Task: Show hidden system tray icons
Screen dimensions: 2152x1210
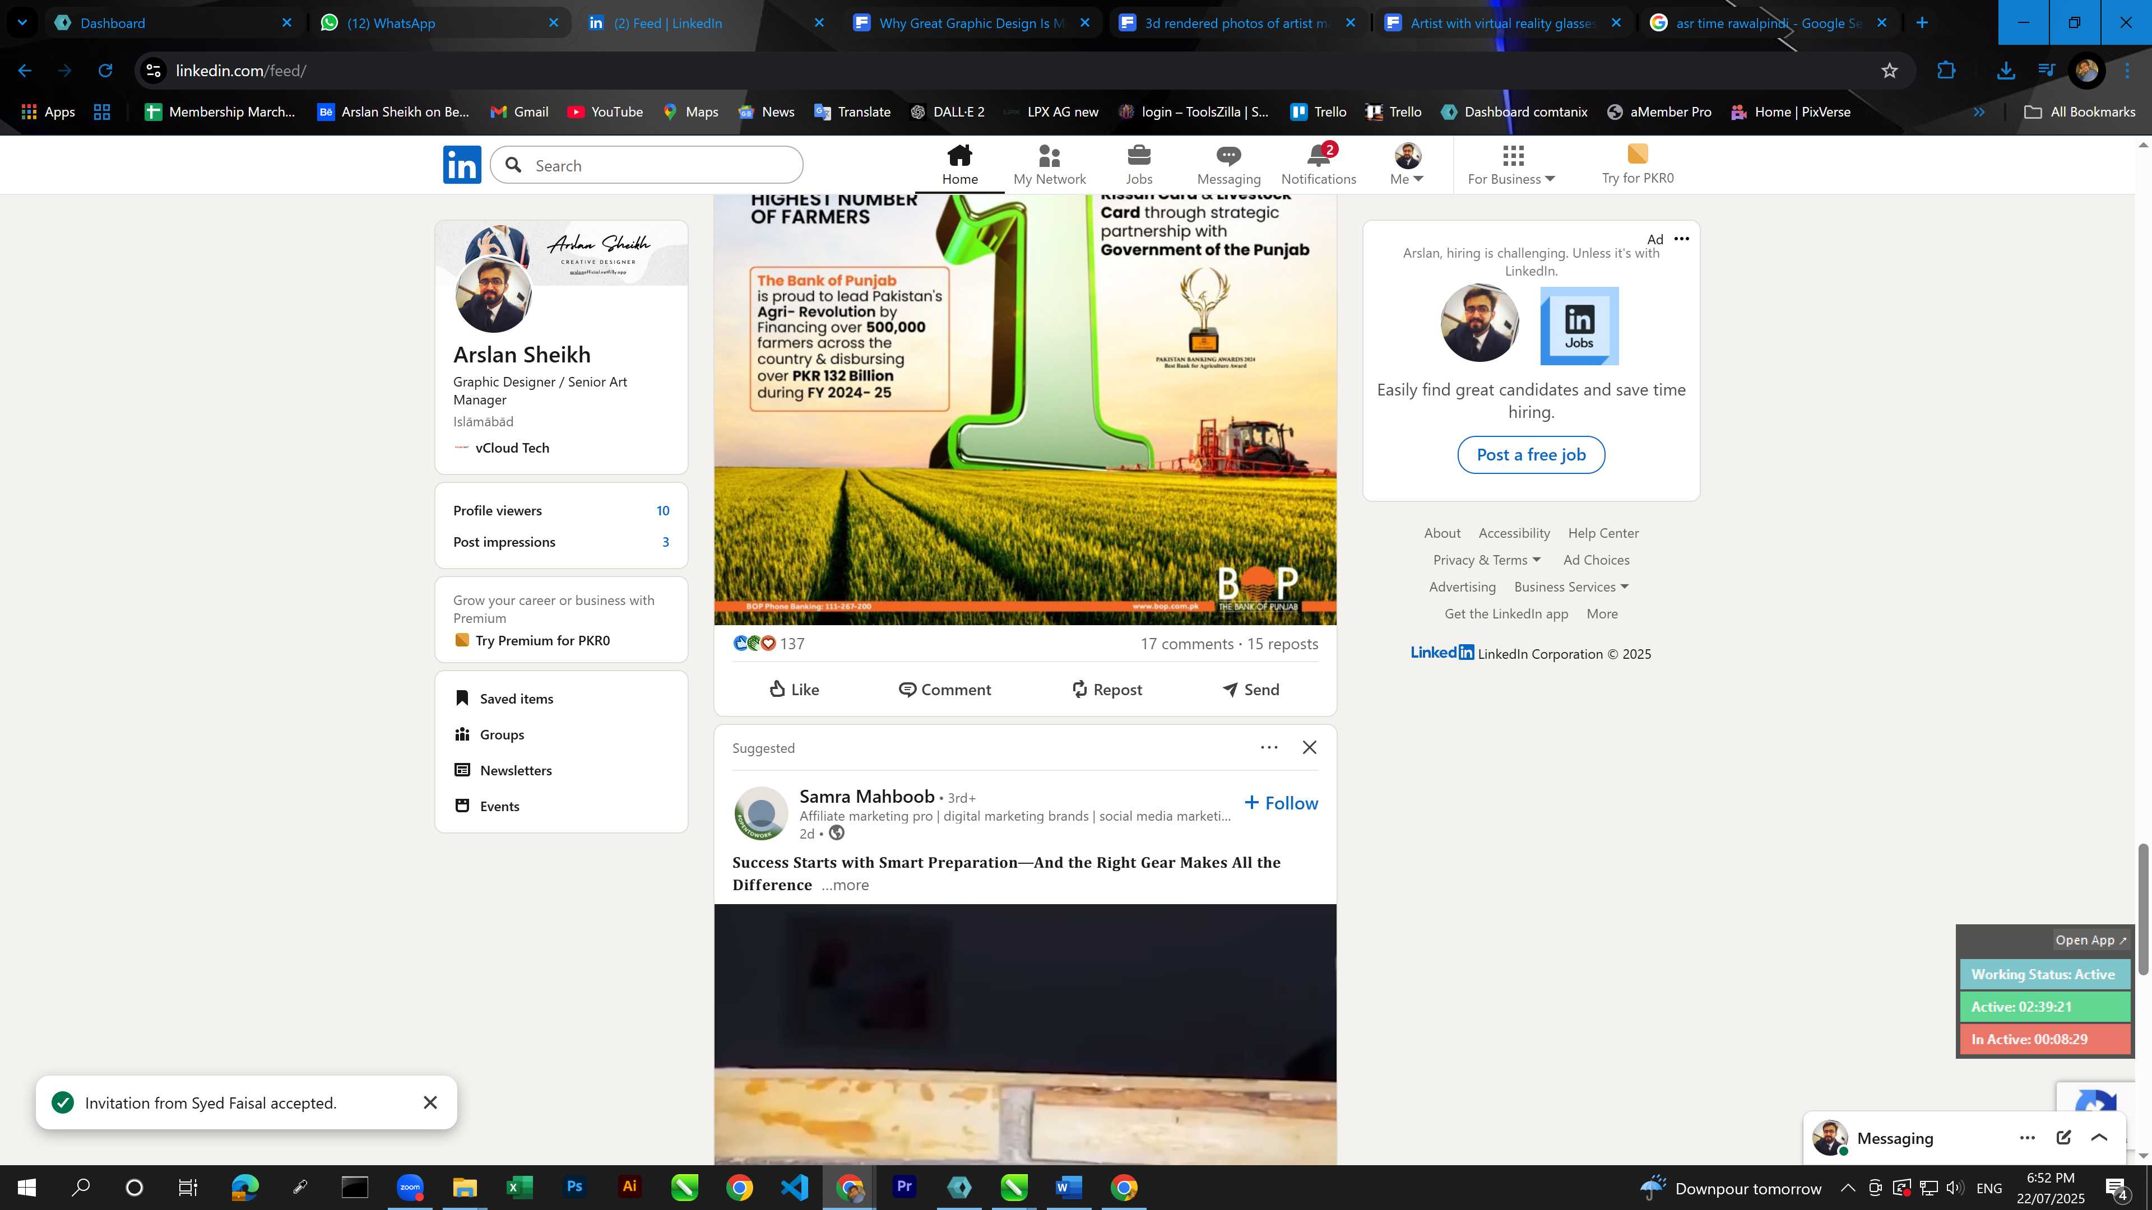Action: tap(1847, 1188)
